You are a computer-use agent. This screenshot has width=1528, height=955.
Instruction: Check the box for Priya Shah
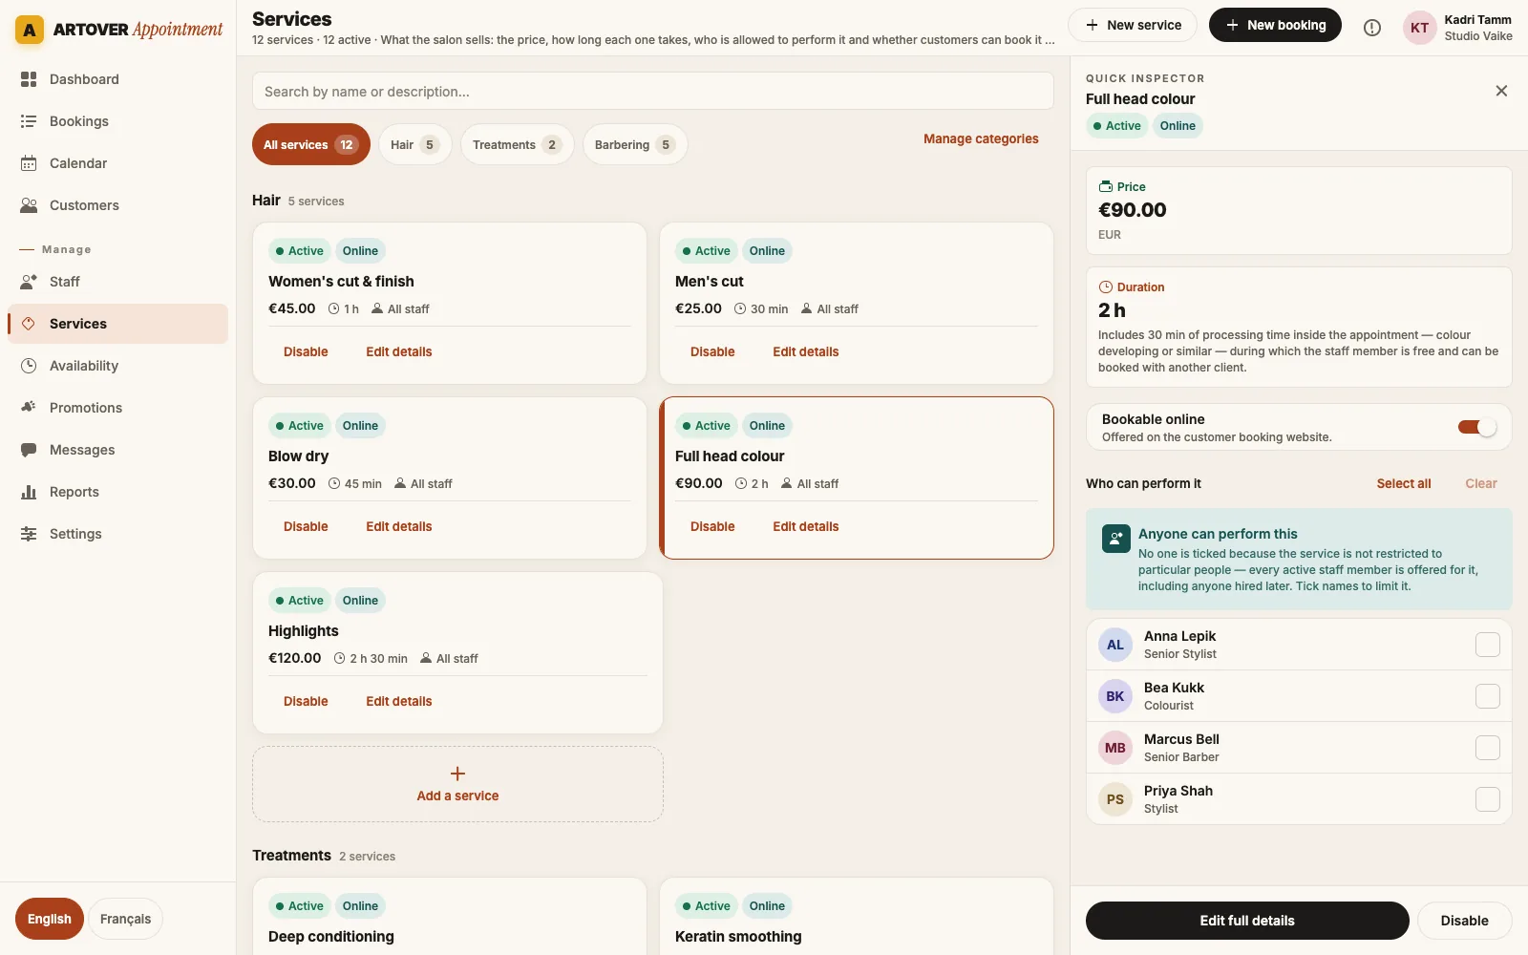1488,799
